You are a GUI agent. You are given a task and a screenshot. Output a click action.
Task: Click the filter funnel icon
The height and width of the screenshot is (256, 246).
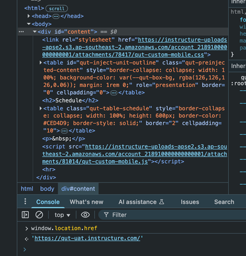pyautogui.click(x=106, y=215)
